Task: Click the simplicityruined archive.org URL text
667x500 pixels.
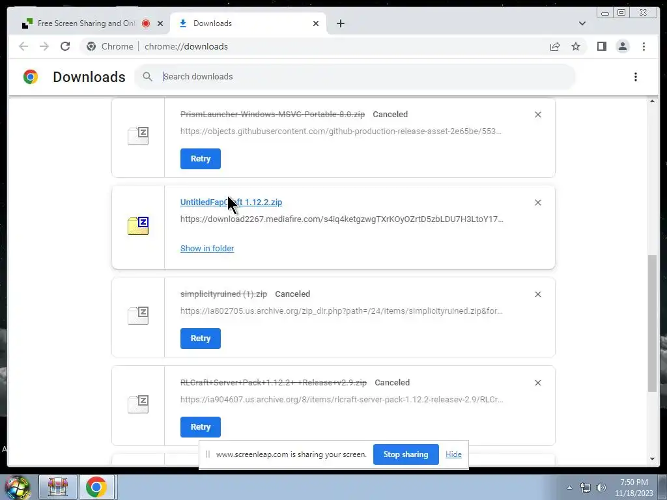Action: click(341, 311)
